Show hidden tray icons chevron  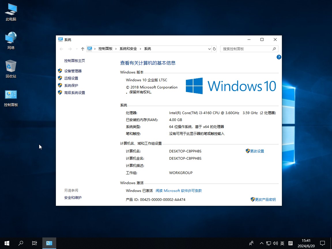(x=262, y=243)
